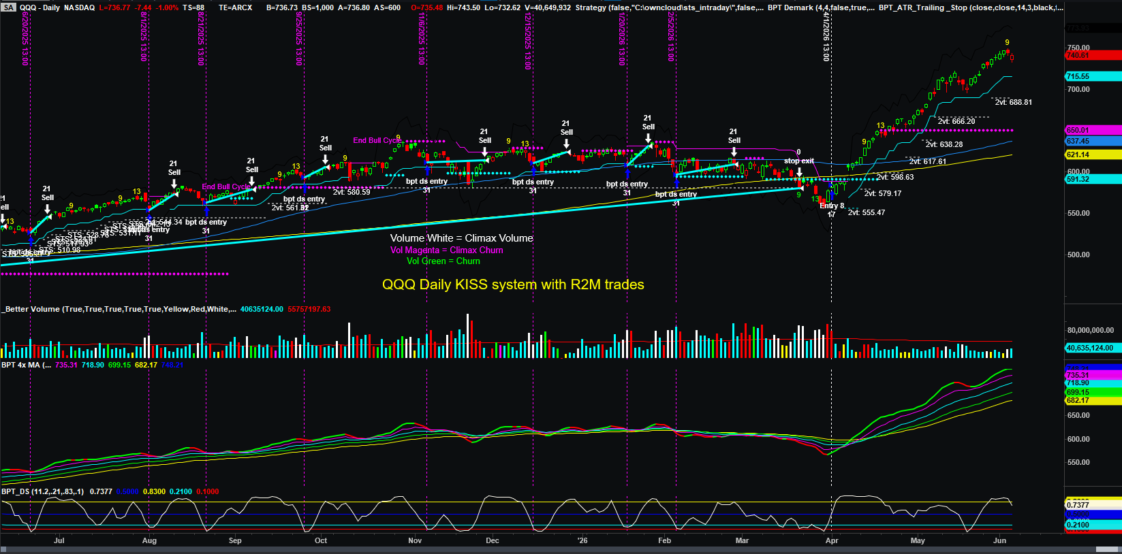
Task: Click the Apr label on the time axis
Action: tap(832, 540)
